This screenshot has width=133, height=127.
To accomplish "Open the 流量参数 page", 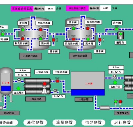I will [x=64, y=122].
